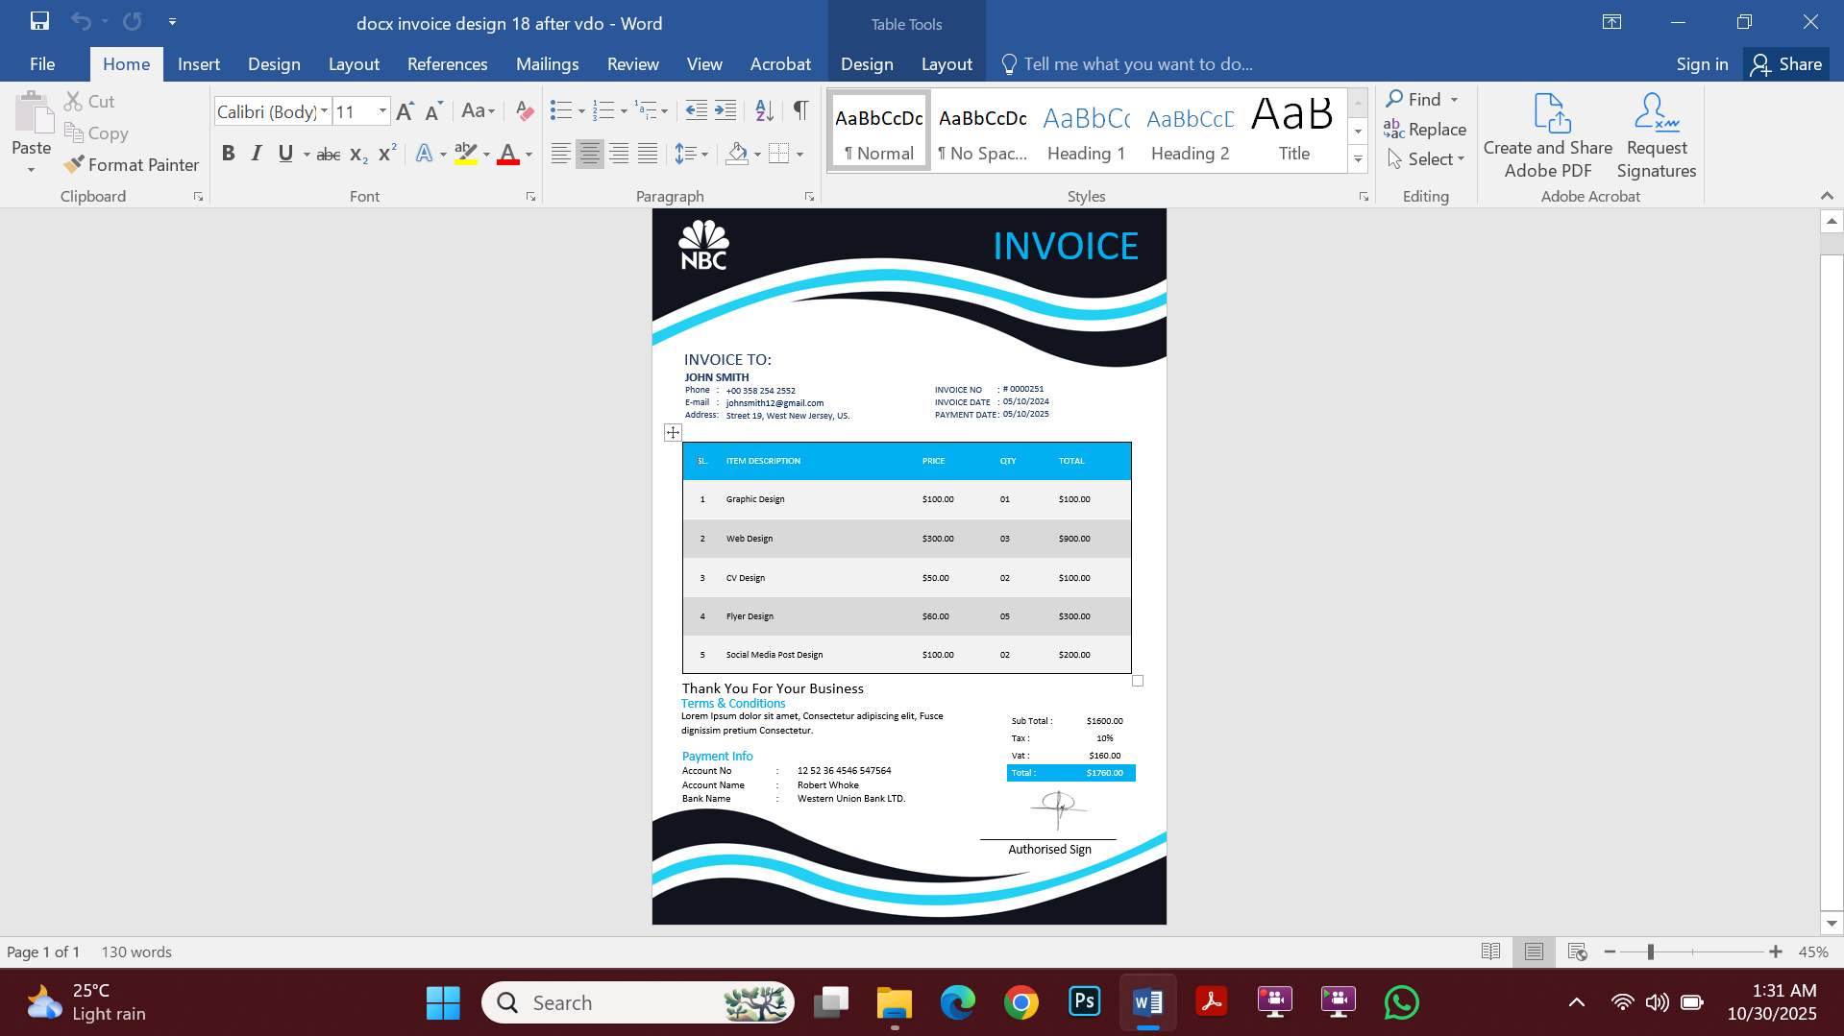Apply the Heading 1 style
Image resolution: width=1844 pixels, height=1036 pixels.
tap(1085, 130)
